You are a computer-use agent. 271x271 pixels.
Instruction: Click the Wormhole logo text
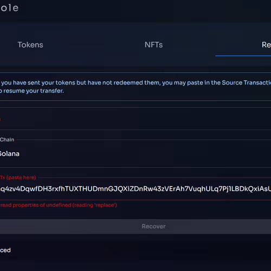[9, 8]
